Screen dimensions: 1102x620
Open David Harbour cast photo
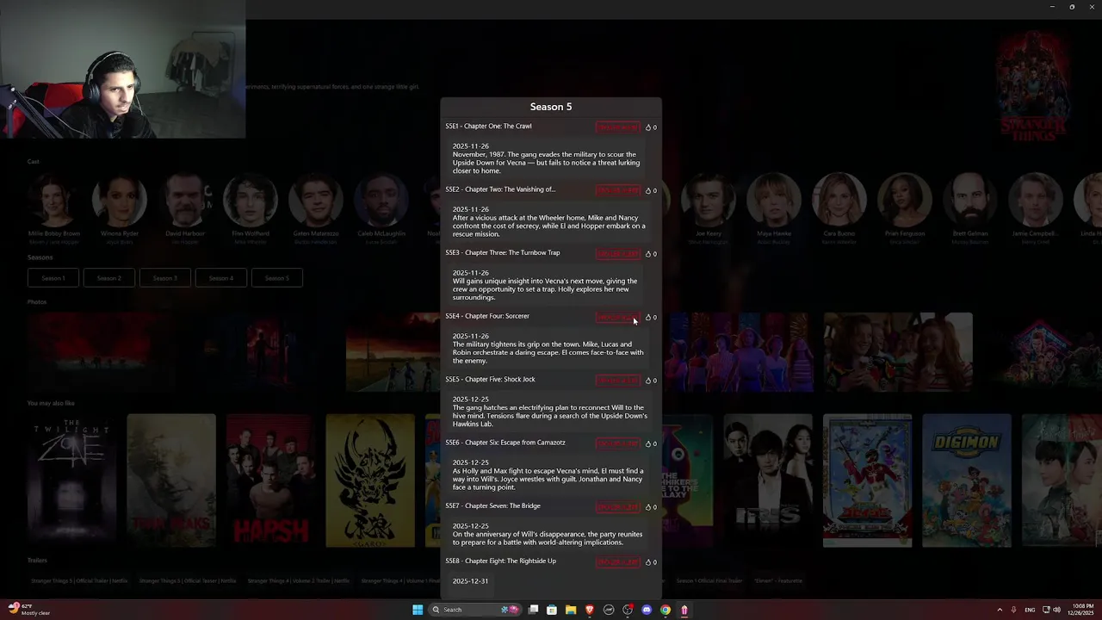point(185,201)
